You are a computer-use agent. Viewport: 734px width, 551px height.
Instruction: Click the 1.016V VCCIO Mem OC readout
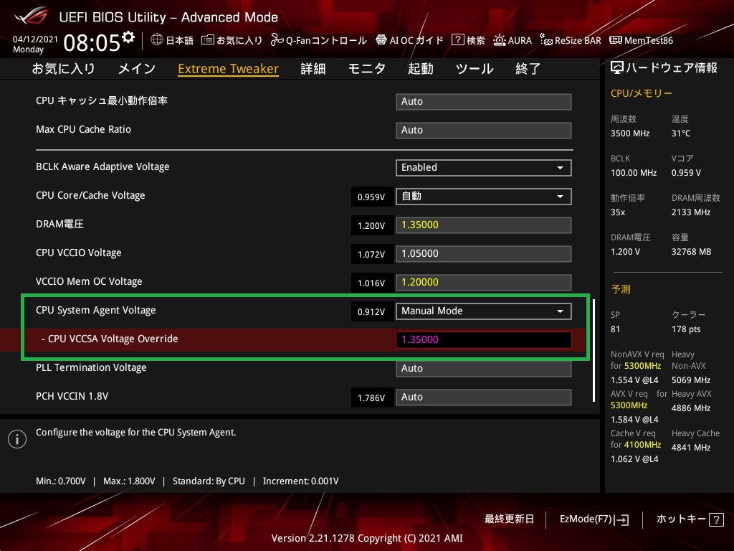[x=371, y=283]
